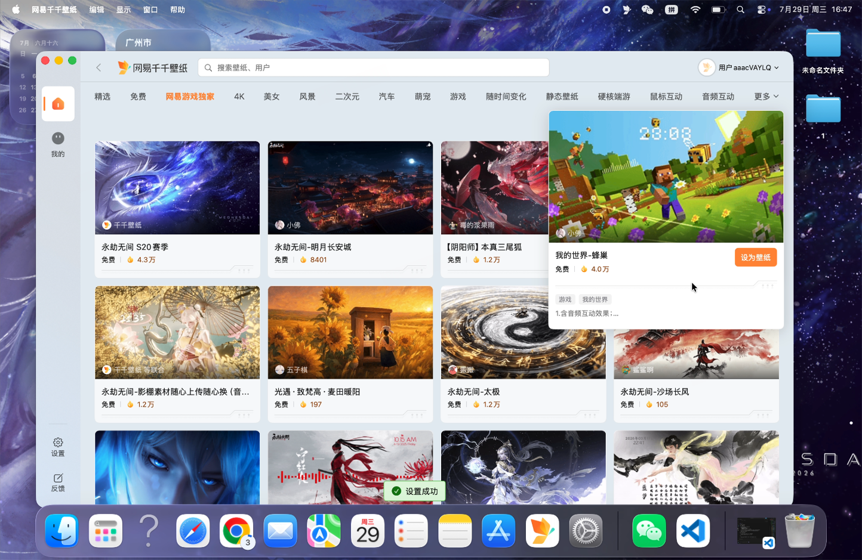Select the 游戏 tab in the category bar

tap(458, 97)
